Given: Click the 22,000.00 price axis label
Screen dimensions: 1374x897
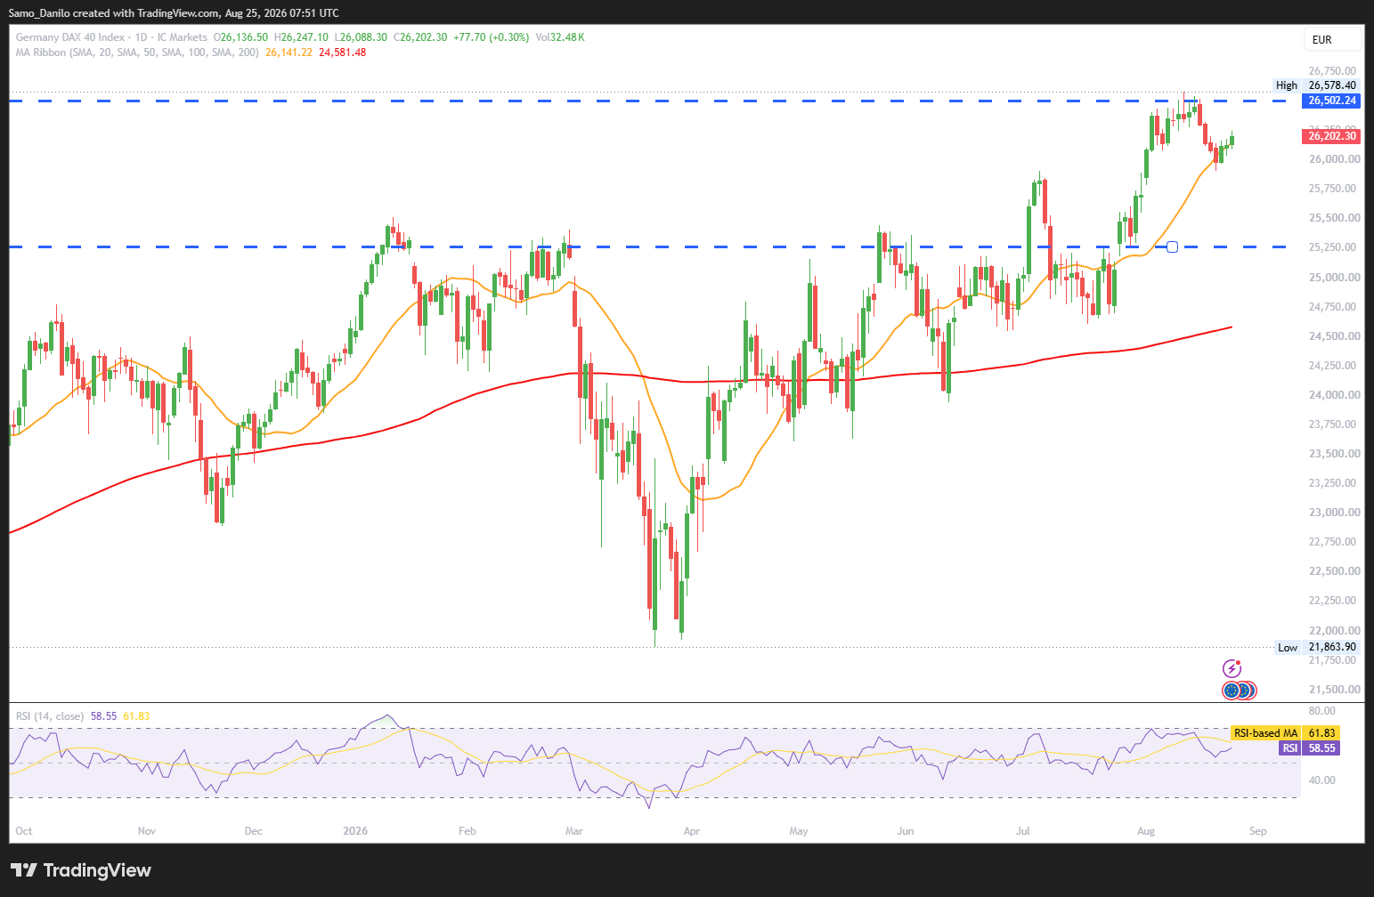Looking at the screenshot, I should [1334, 631].
